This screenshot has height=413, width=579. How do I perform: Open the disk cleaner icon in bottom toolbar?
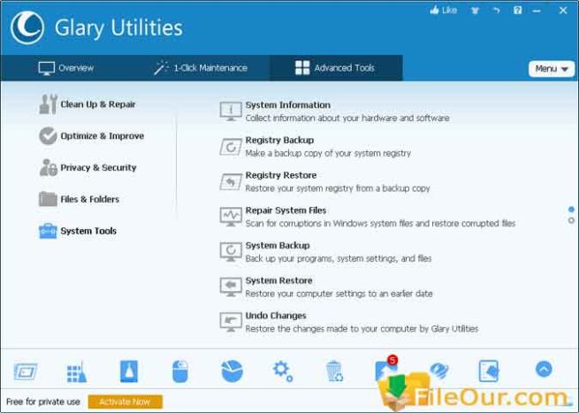pos(26,371)
